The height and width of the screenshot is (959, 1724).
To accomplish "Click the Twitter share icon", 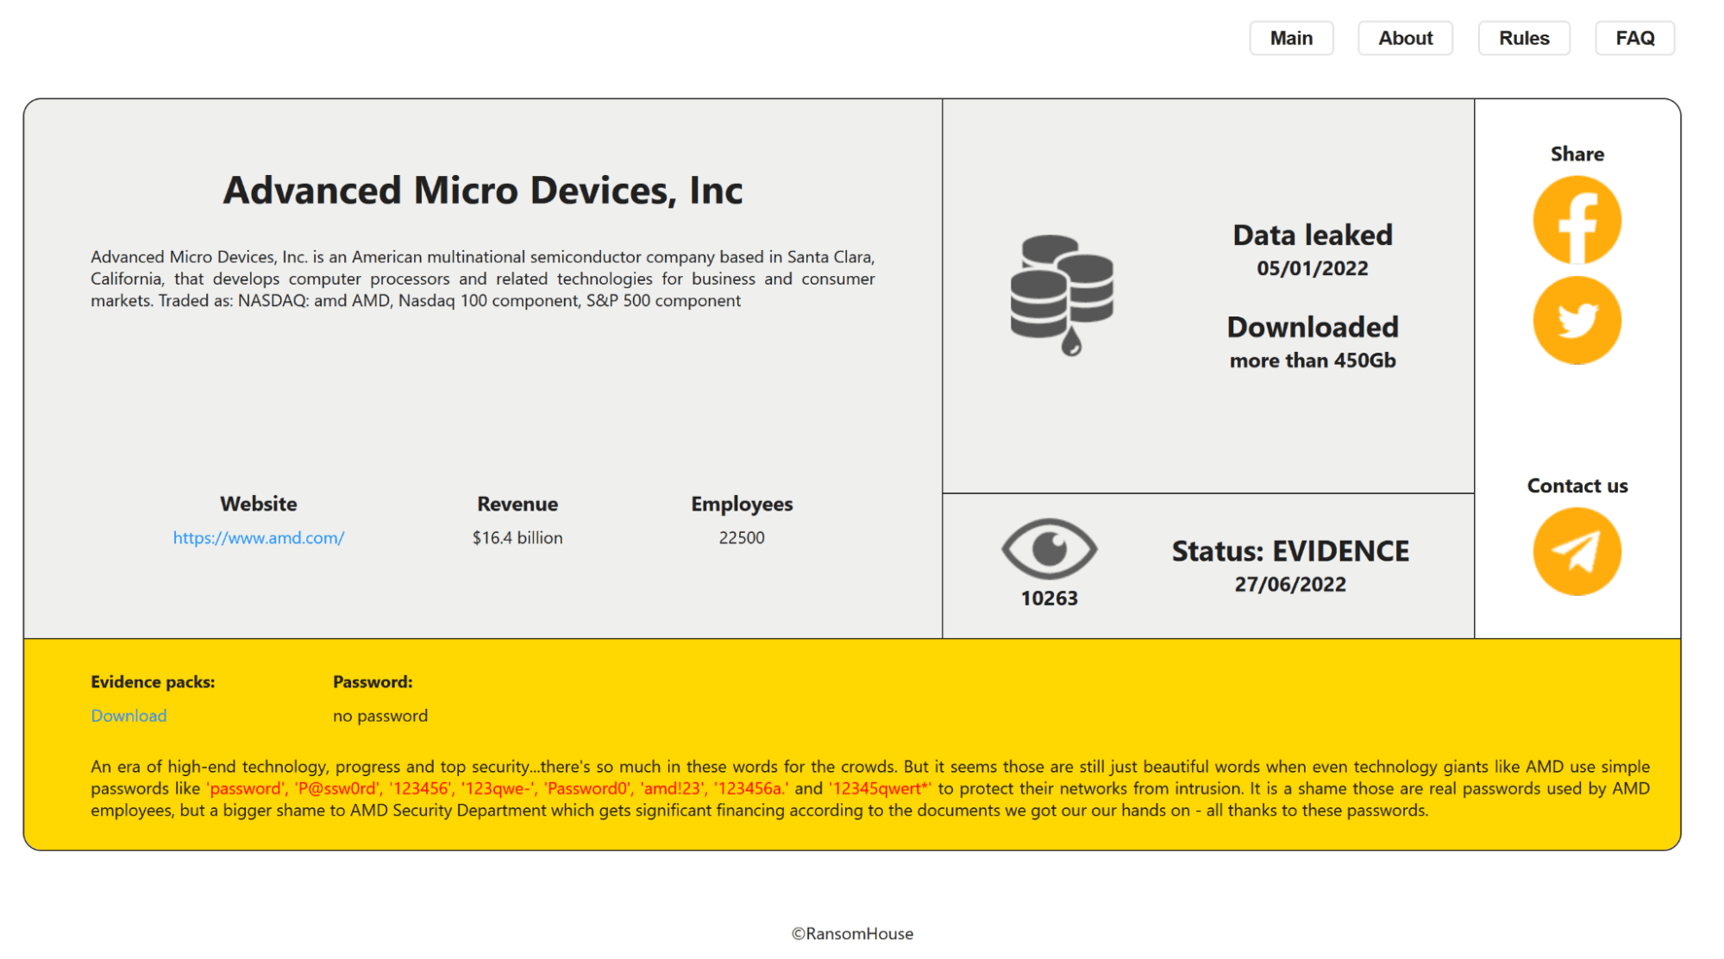I will click(1577, 320).
